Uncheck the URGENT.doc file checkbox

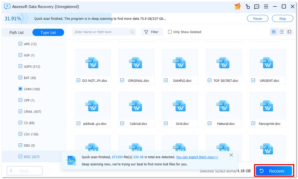(253, 80)
